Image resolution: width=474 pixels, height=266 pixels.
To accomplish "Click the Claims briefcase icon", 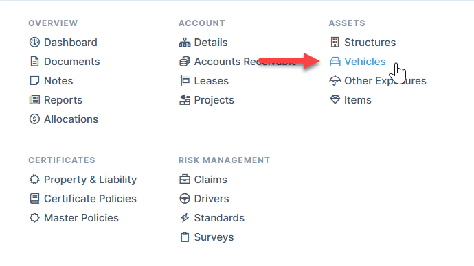I will pos(185,180).
